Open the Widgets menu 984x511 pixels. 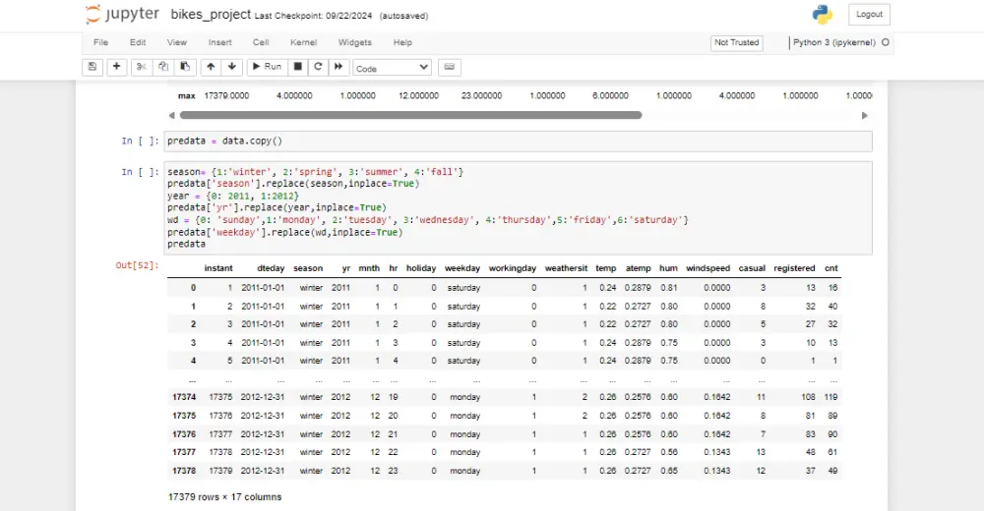(354, 42)
